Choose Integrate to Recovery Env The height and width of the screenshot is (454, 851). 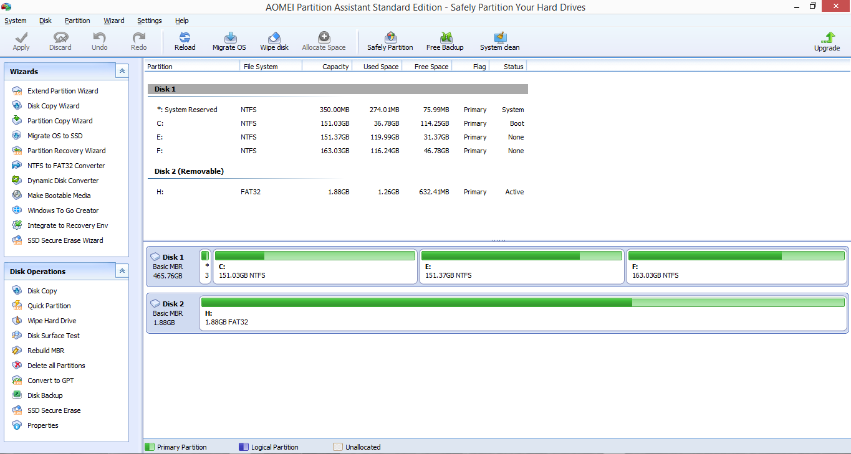(x=60, y=225)
